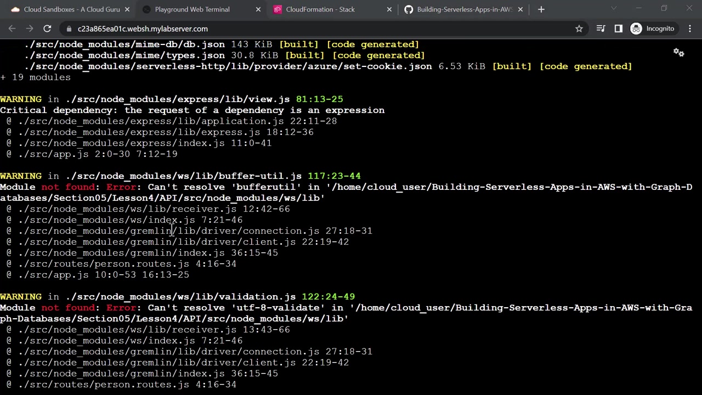Click the browser forward arrow
The width and height of the screenshot is (702, 395).
tap(30, 29)
